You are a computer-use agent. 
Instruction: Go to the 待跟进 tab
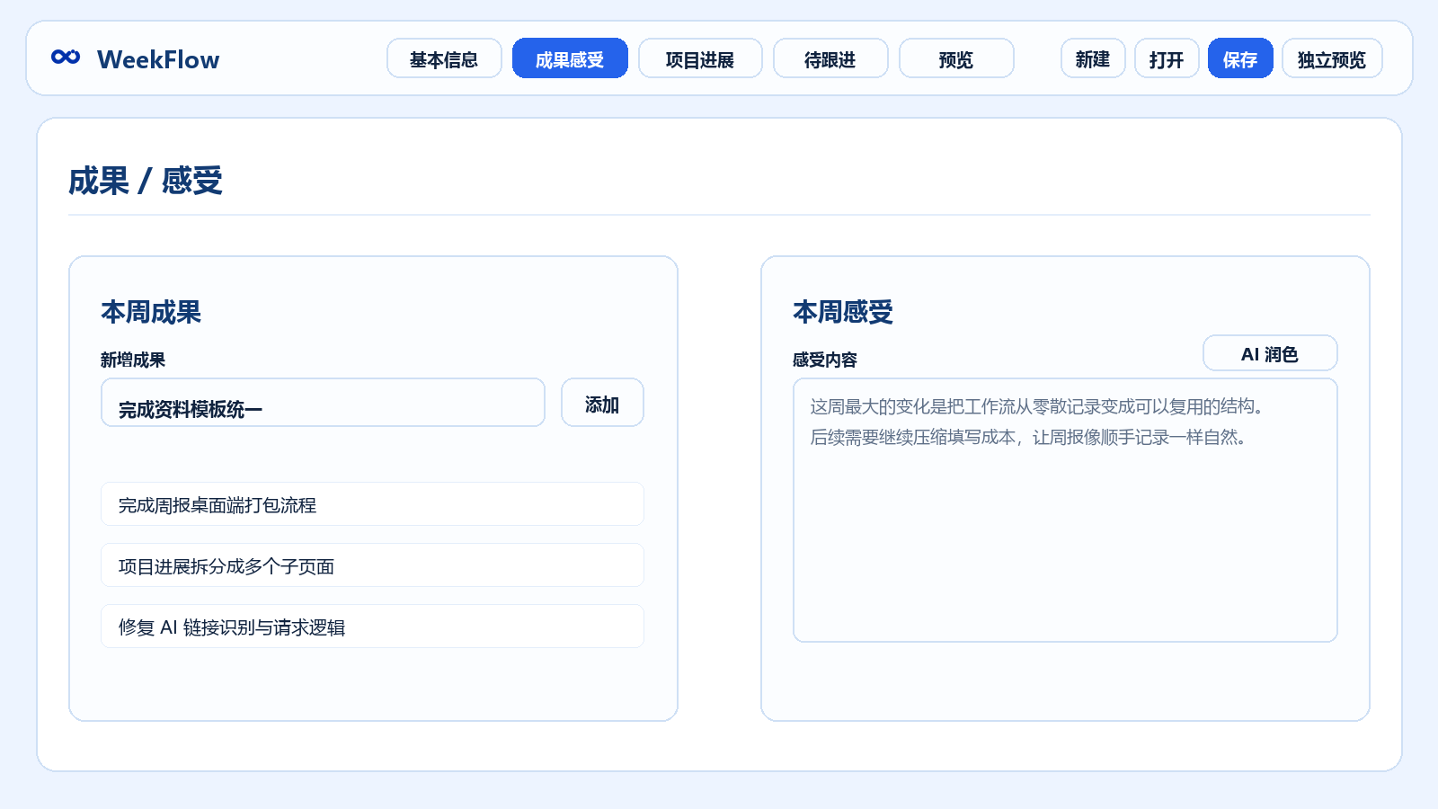[x=830, y=58]
